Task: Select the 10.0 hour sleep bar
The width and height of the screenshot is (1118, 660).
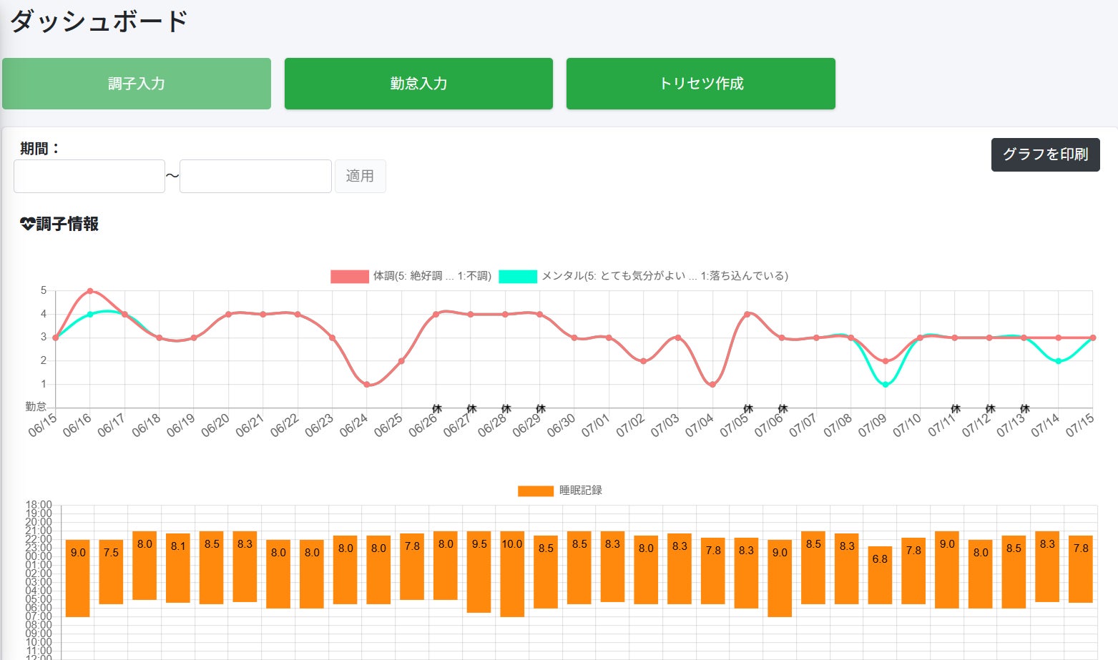Action: (512, 573)
